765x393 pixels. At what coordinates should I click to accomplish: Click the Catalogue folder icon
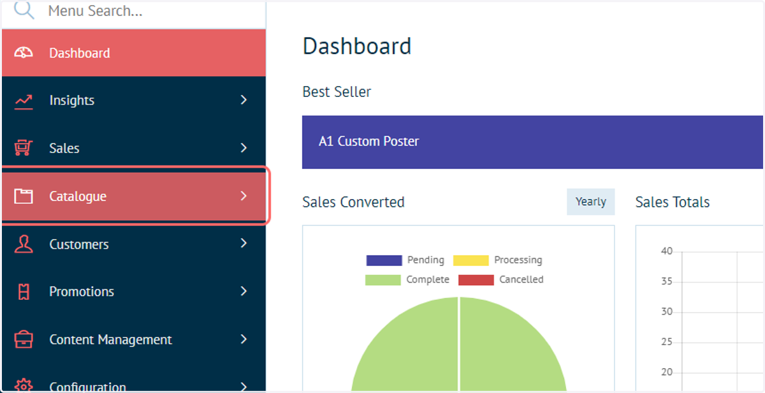24,196
